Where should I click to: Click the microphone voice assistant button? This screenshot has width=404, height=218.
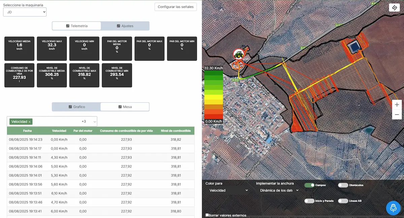(x=393, y=208)
